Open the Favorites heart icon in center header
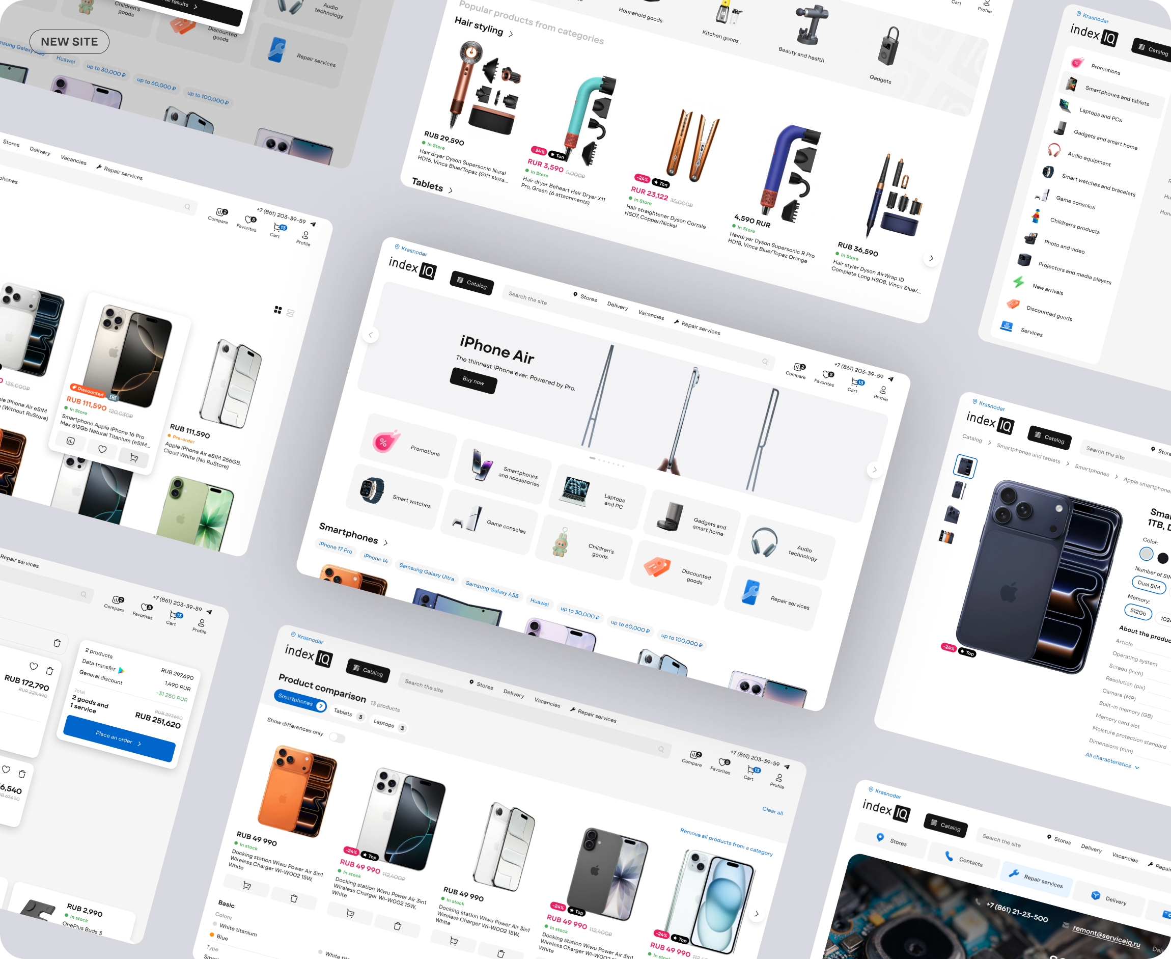The height and width of the screenshot is (959, 1171). click(826, 375)
